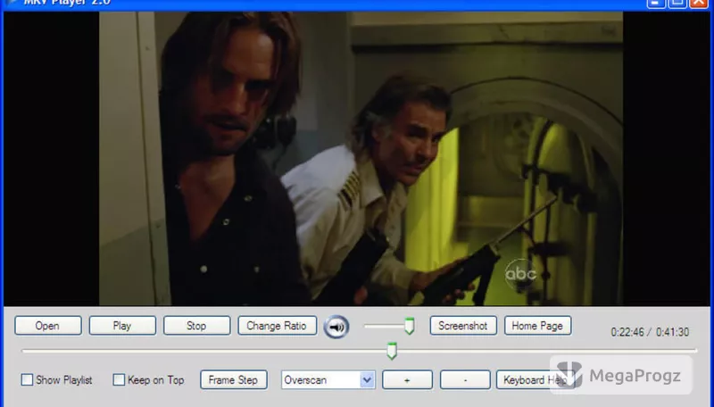Stop the video using Stop
714x407 pixels.
coord(196,326)
